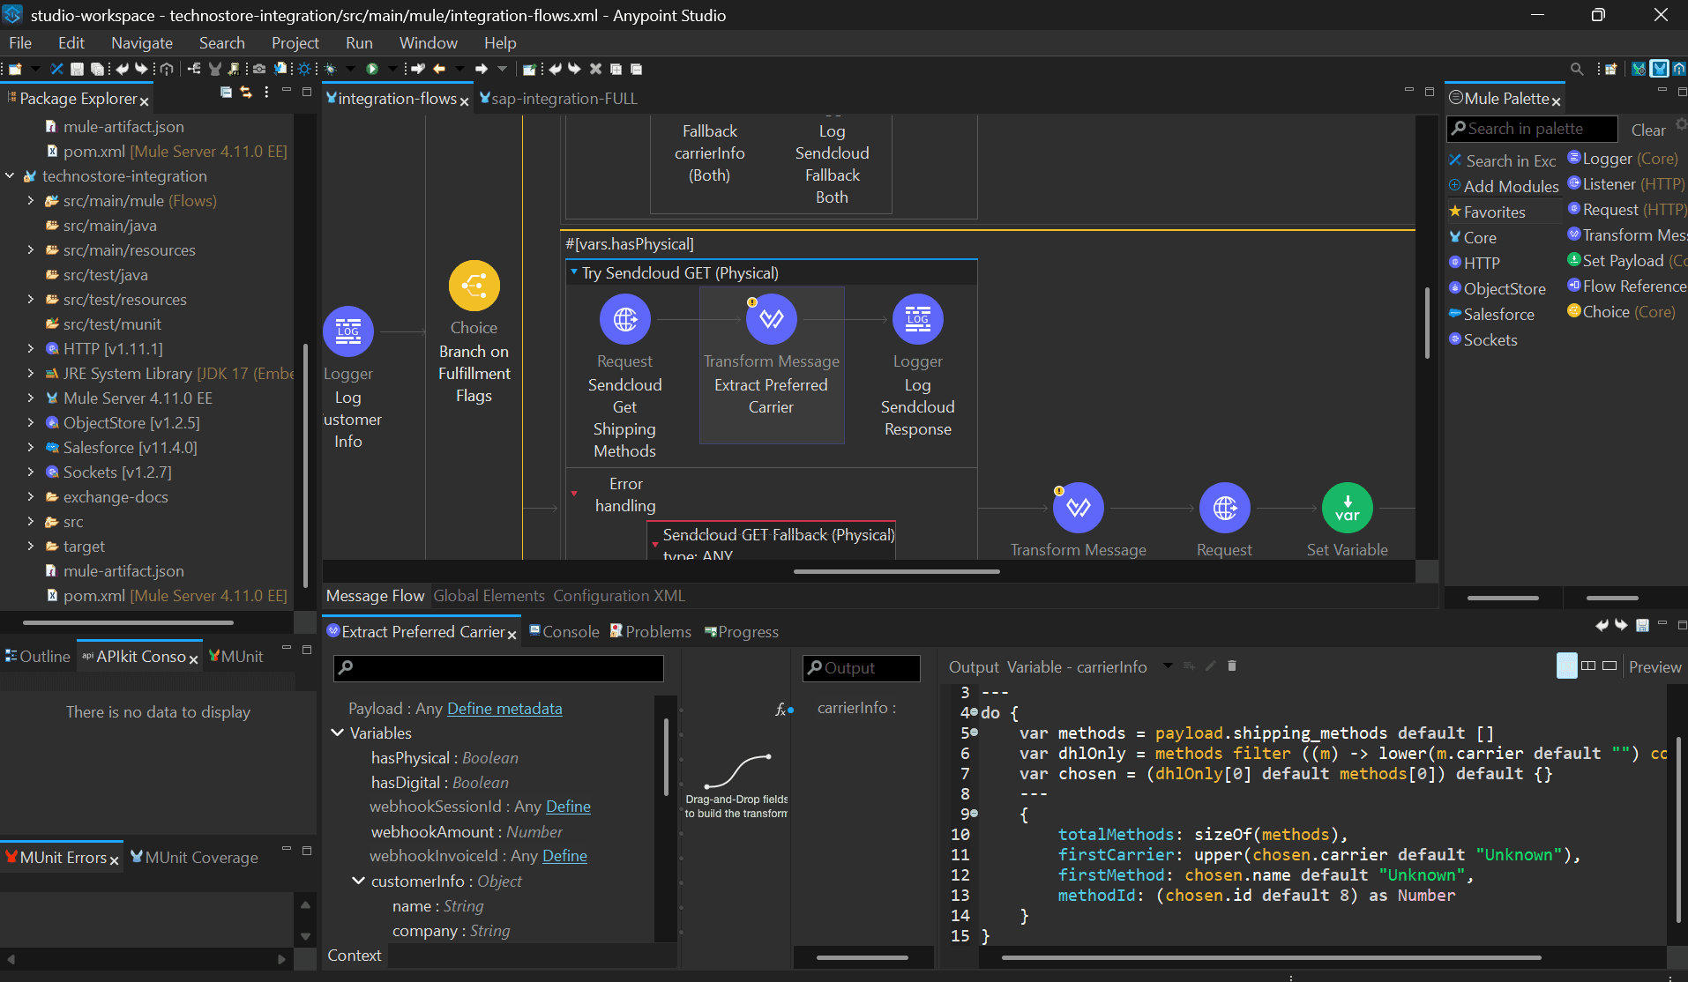Click the canvas horizontal scrollbar

[x=896, y=571]
